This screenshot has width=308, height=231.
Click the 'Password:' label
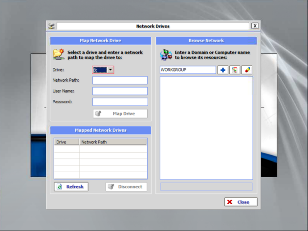tap(62, 102)
